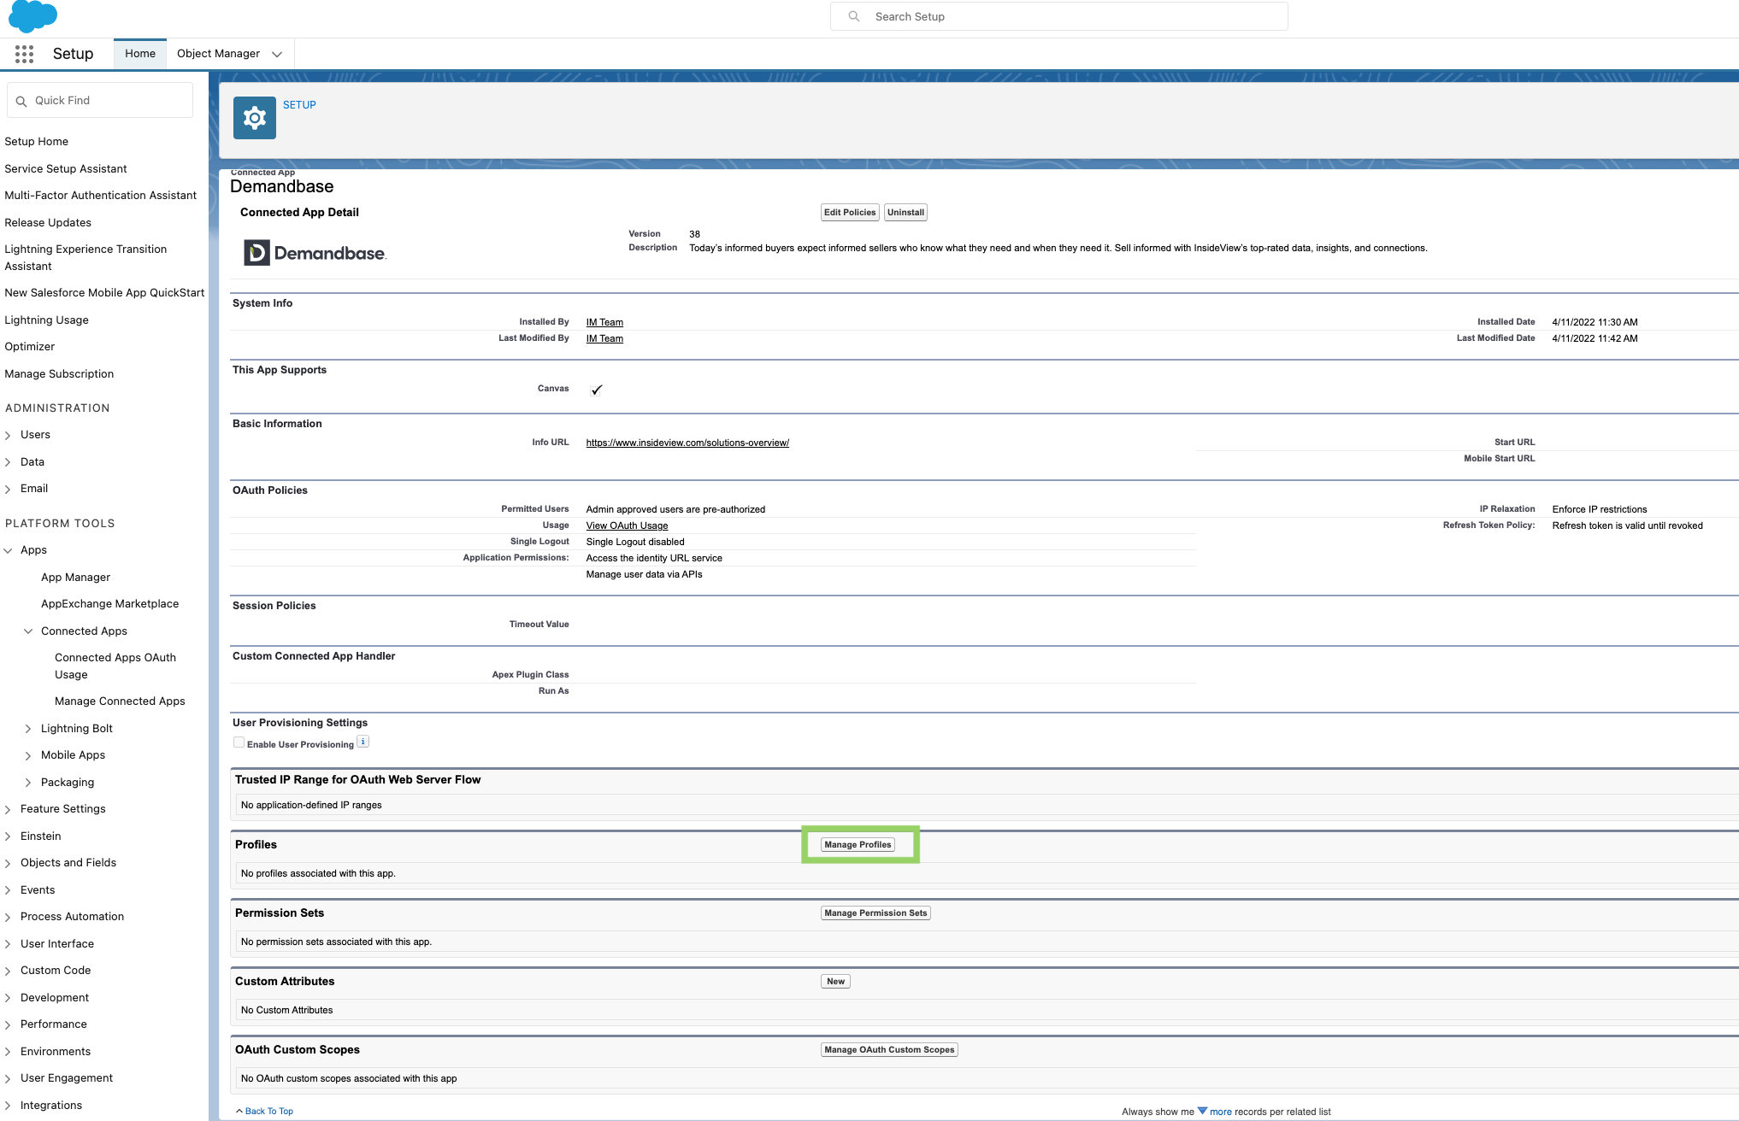Expand the Users section

click(x=8, y=436)
